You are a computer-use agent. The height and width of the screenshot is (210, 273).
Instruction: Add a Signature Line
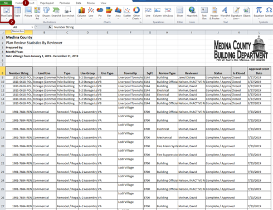(236, 13)
